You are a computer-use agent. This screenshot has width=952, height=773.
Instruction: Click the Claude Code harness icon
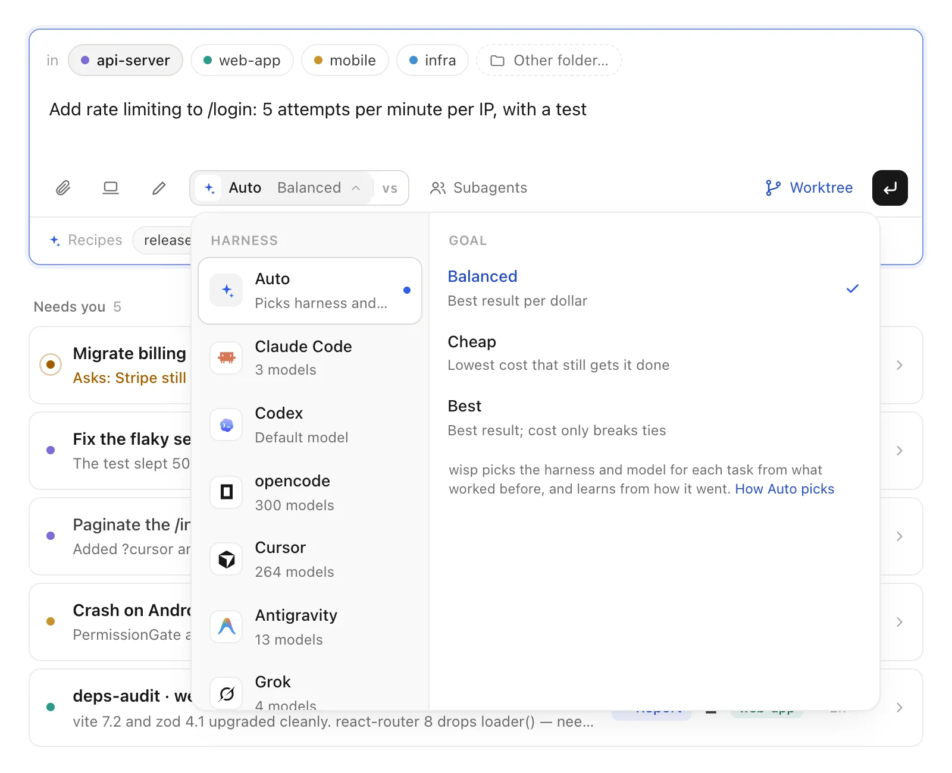click(x=227, y=358)
